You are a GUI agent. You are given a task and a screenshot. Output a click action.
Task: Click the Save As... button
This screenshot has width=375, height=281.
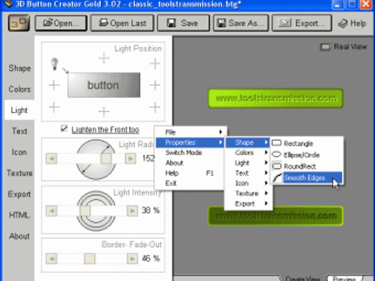click(x=241, y=23)
